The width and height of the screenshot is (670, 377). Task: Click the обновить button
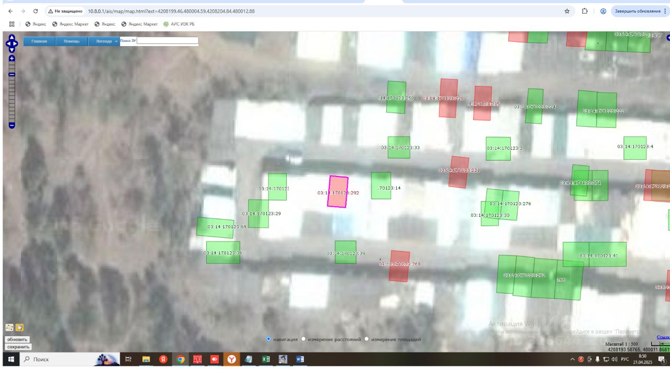click(x=17, y=339)
